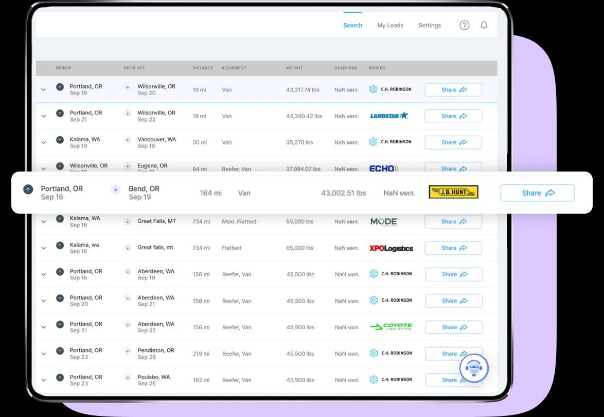Click pickup arrow icon beside Kalama, wa

(x=60, y=245)
